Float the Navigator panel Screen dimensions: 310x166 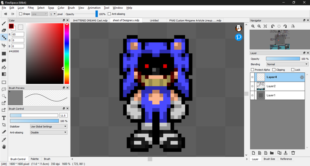pos(304,20)
